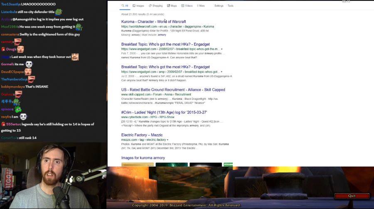Image resolution: width=374 pixels, height=209 pixels.
Task: Click the Quit button in WoW
Action: tap(352, 196)
